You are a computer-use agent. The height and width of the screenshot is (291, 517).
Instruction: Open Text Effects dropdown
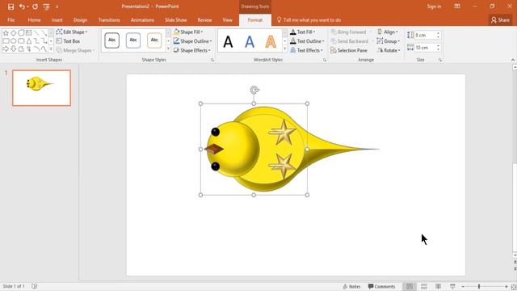306,50
